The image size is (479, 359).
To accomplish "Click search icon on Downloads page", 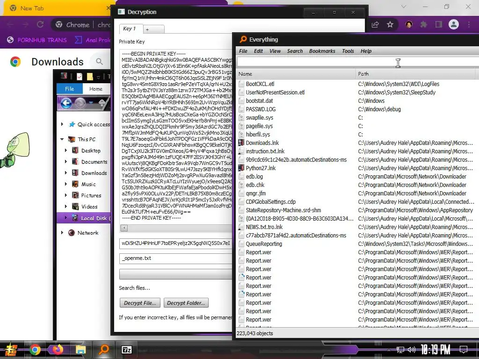I will [99, 62].
